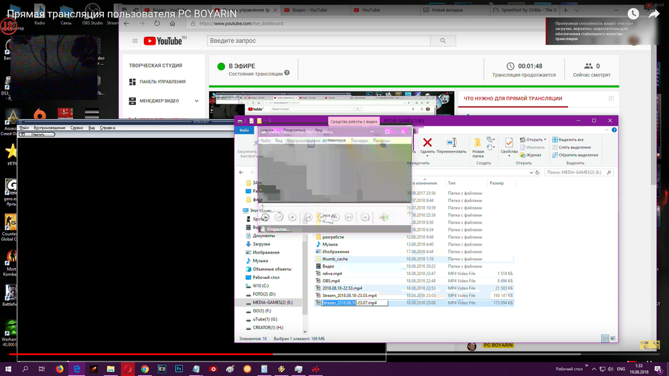The height and width of the screenshot is (376, 669).
Task: Open Средства работы с видео tab
Action: pyautogui.click(x=354, y=122)
